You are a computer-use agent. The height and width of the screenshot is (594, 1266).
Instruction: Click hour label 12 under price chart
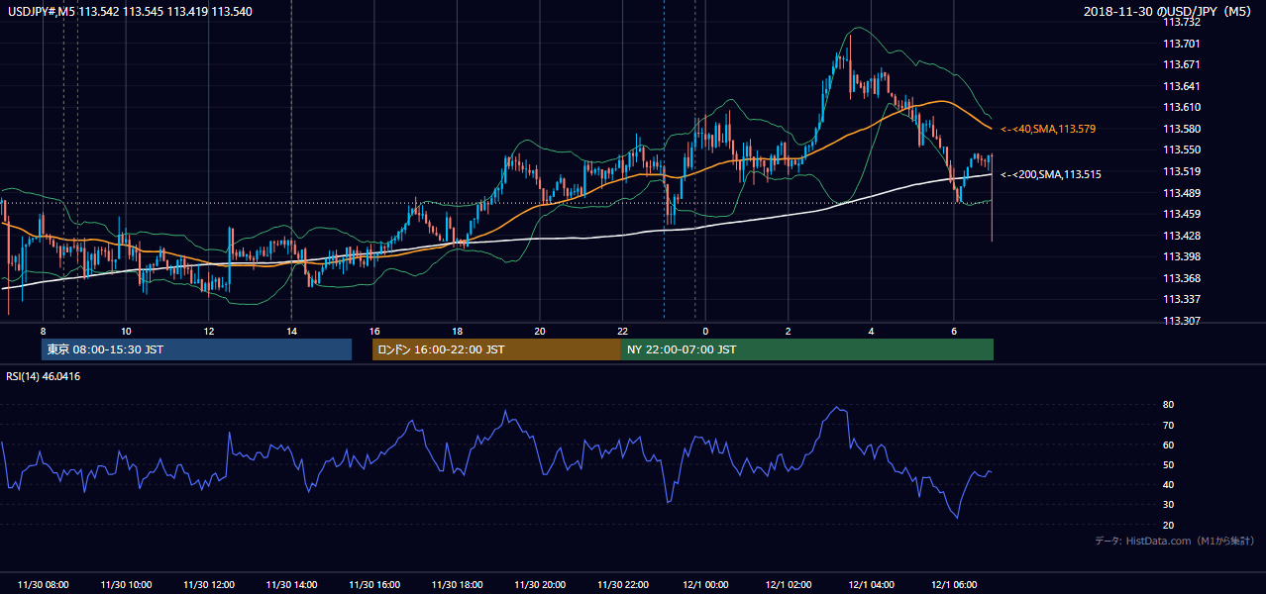click(209, 330)
